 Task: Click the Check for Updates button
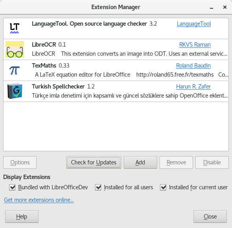pyautogui.click(x=94, y=162)
